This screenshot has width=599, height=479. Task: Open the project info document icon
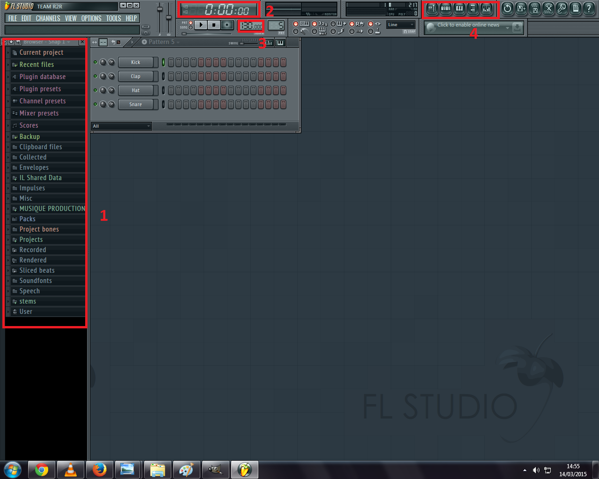tap(576, 8)
